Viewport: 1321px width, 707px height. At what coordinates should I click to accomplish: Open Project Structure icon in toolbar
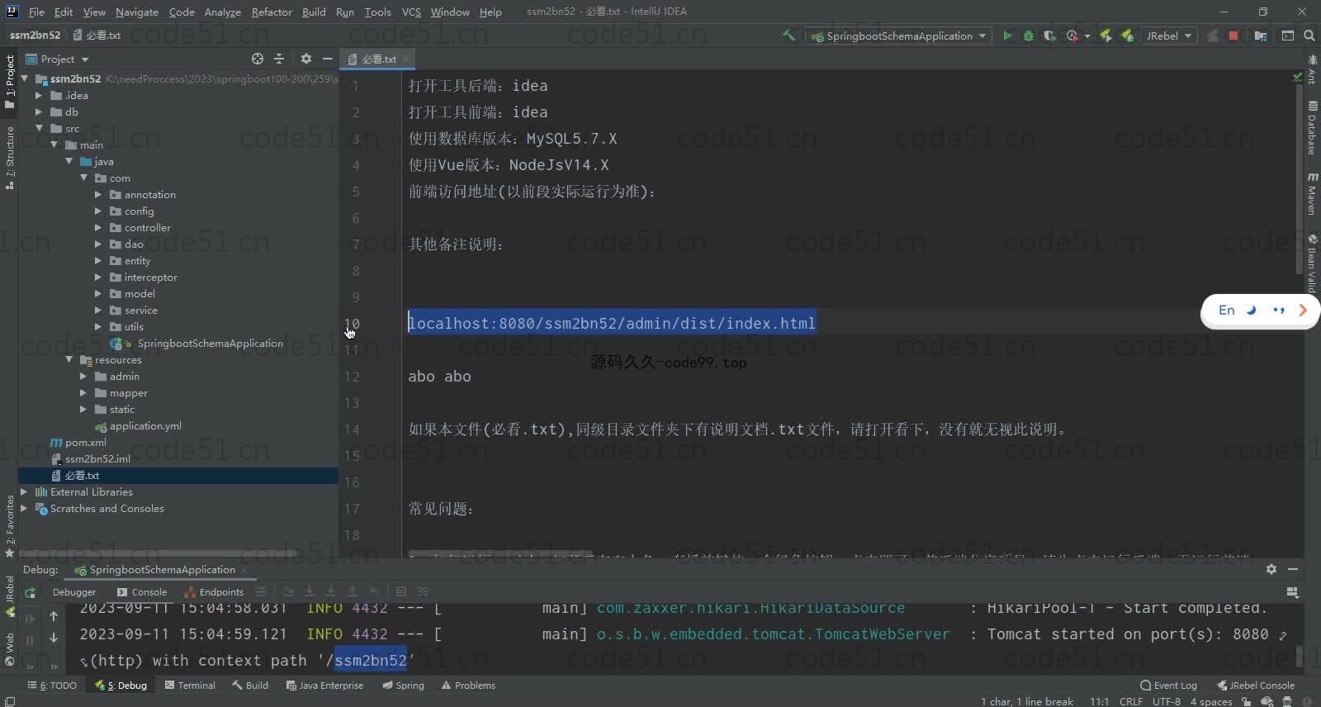coord(1261,36)
